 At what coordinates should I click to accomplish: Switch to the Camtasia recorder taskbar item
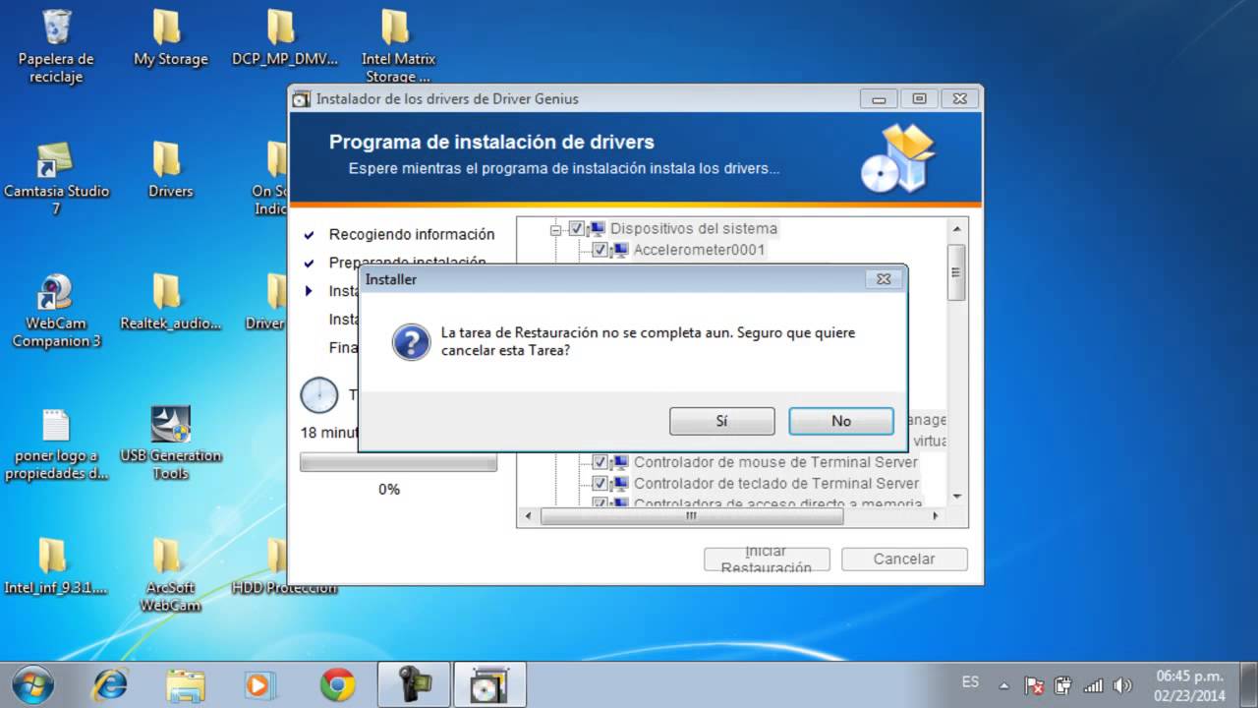point(414,684)
